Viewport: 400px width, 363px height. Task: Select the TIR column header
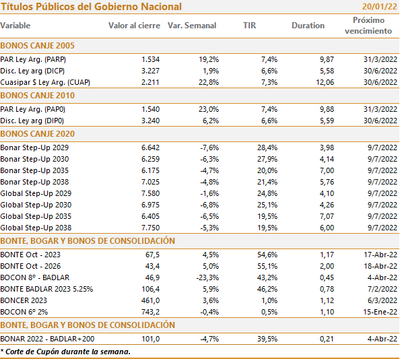(x=249, y=26)
